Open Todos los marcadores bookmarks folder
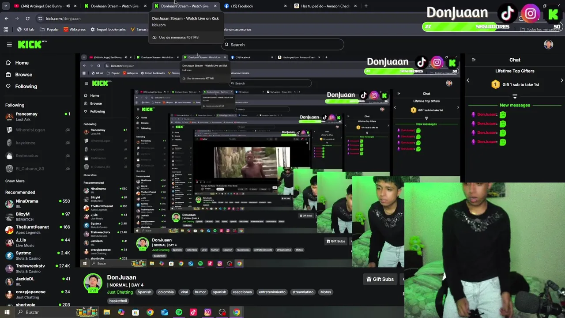Viewport: 565px width, 318px height. [540, 30]
